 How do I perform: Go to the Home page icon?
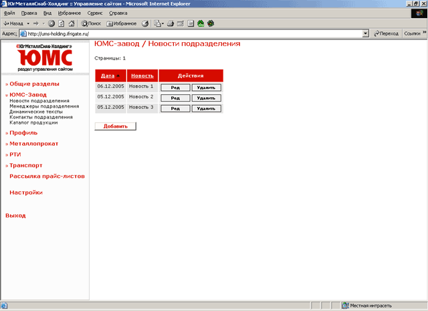tap(72, 23)
